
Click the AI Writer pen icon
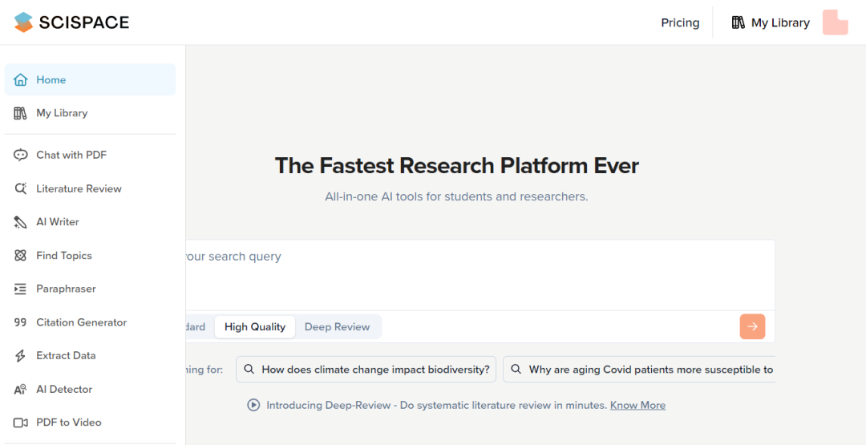coord(20,222)
